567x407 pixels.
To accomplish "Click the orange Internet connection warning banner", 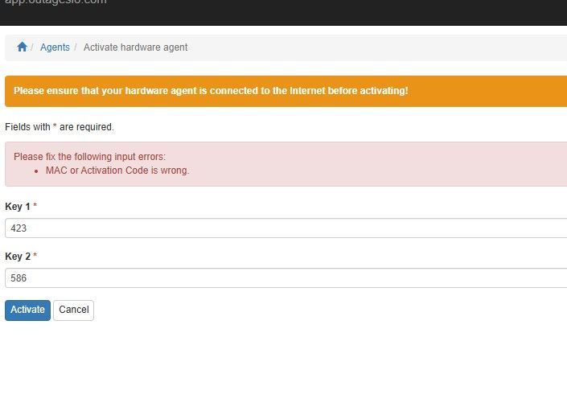I will (x=286, y=91).
